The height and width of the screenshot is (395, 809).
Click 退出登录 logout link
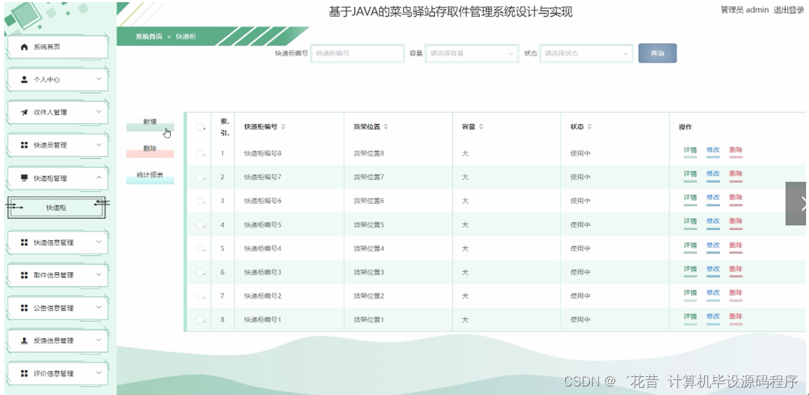click(x=788, y=10)
